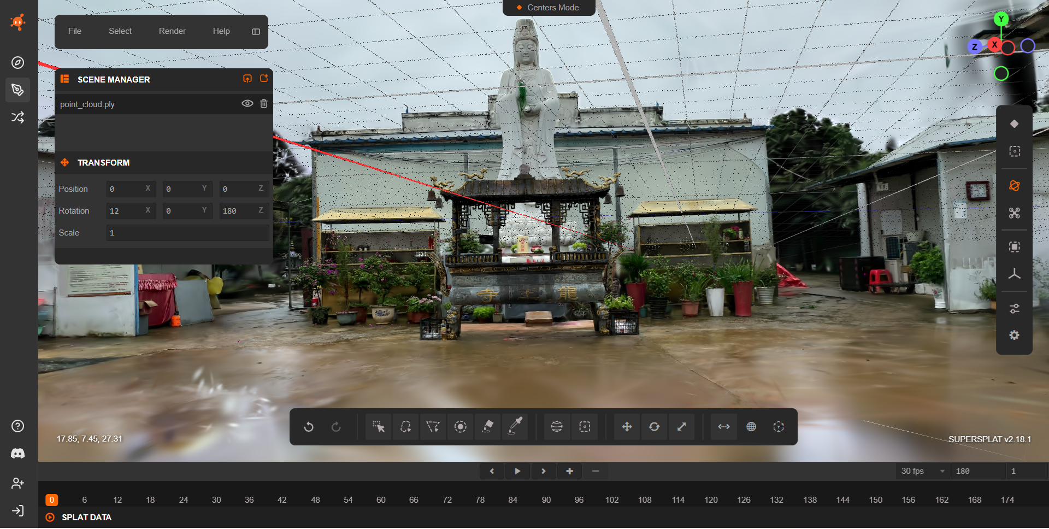Image resolution: width=1049 pixels, height=529 pixels.
Task: Toggle the panel collapse icon in menu bar
Action: 256,32
